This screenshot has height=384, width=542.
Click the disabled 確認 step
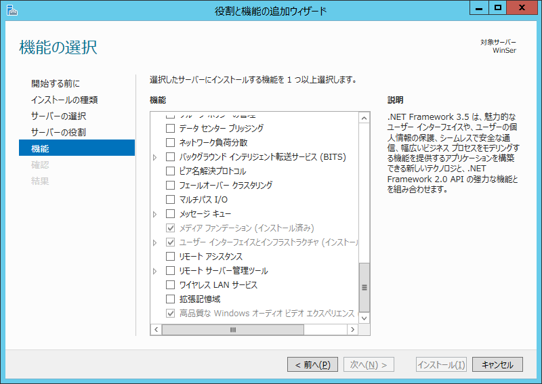40,165
